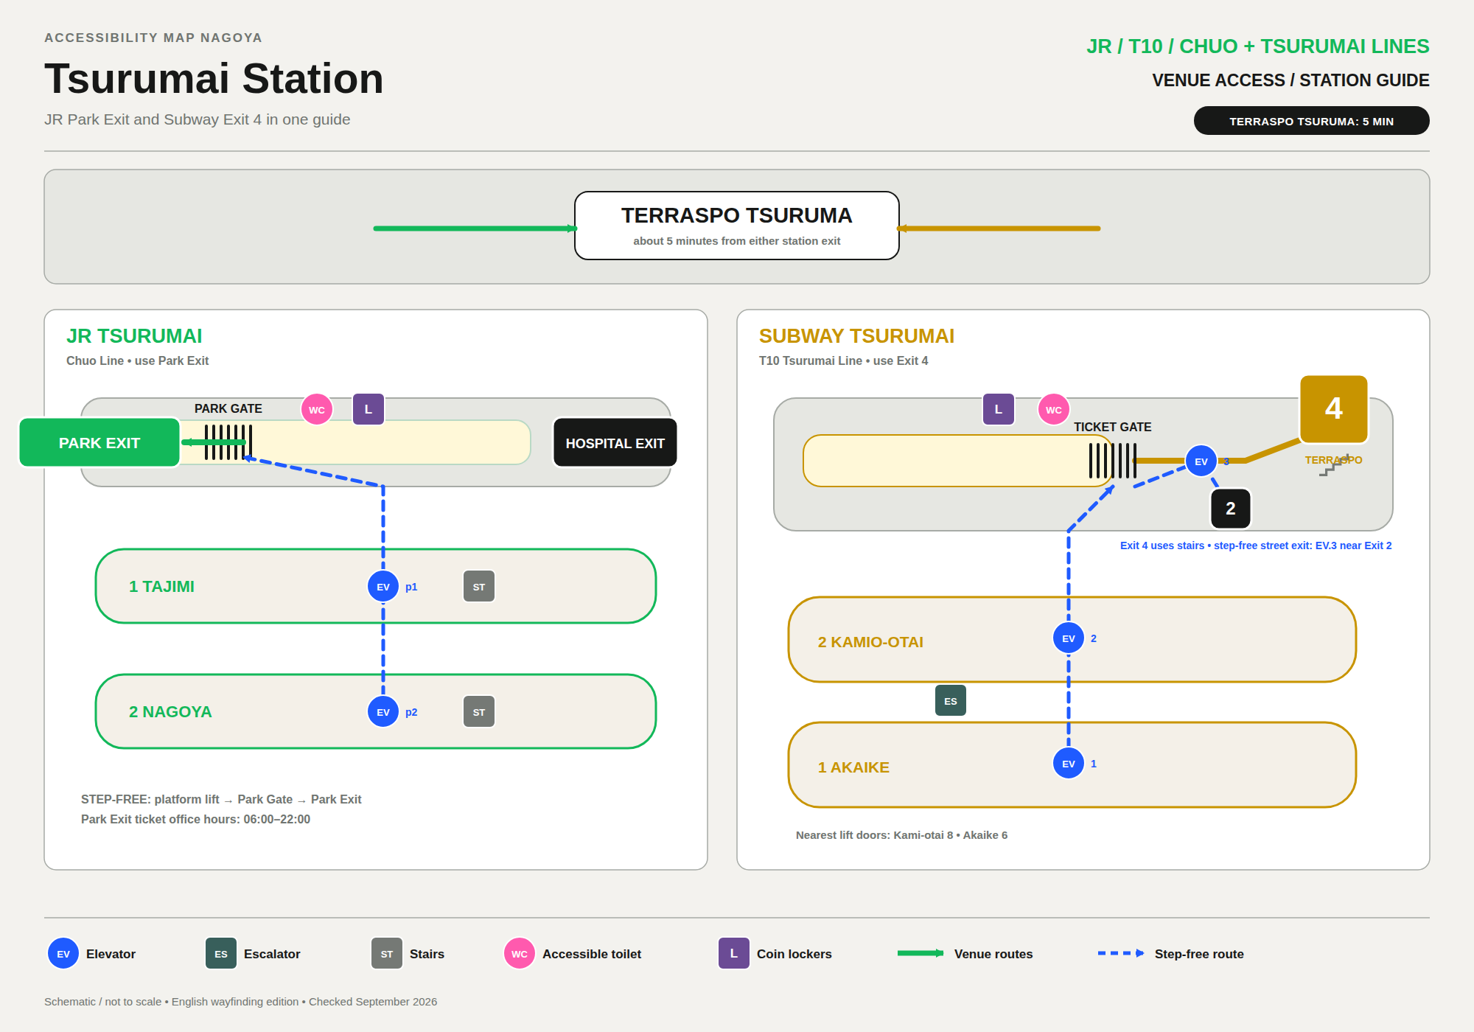This screenshot has width=1474, height=1032.
Task: Click the SUBWAY TSURUMAI panel heading
Action: click(x=856, y=336)
